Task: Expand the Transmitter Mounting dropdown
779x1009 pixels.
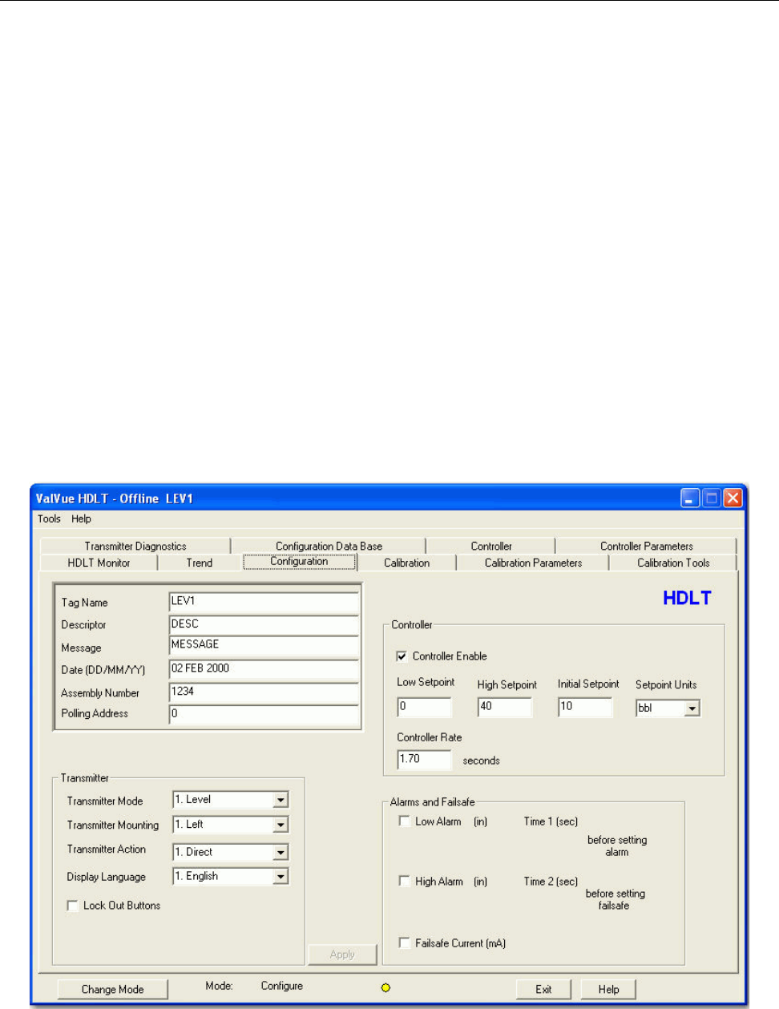Action: coord(280,825)
